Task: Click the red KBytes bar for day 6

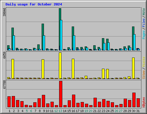Action: point(30,106)
